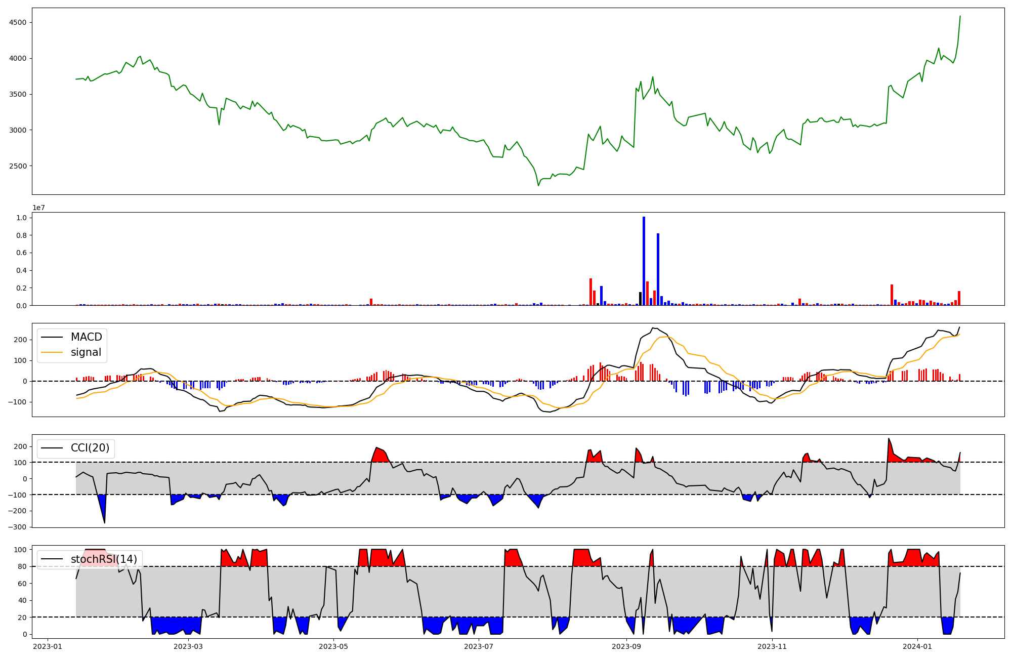Image resolution: width=1012 pixels, height=658 pixels.
Task: Click the 0.2 volume axis label
Action: tap(21, 288)
